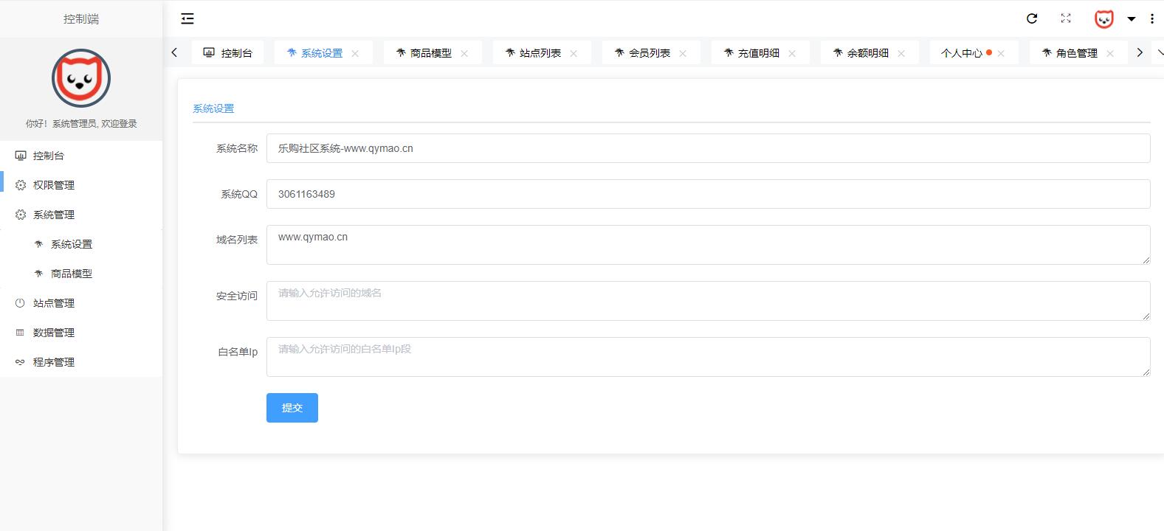Close the 商品模型 tab
The width and height of the screenshot is (1164, 531).
[464, 53]
